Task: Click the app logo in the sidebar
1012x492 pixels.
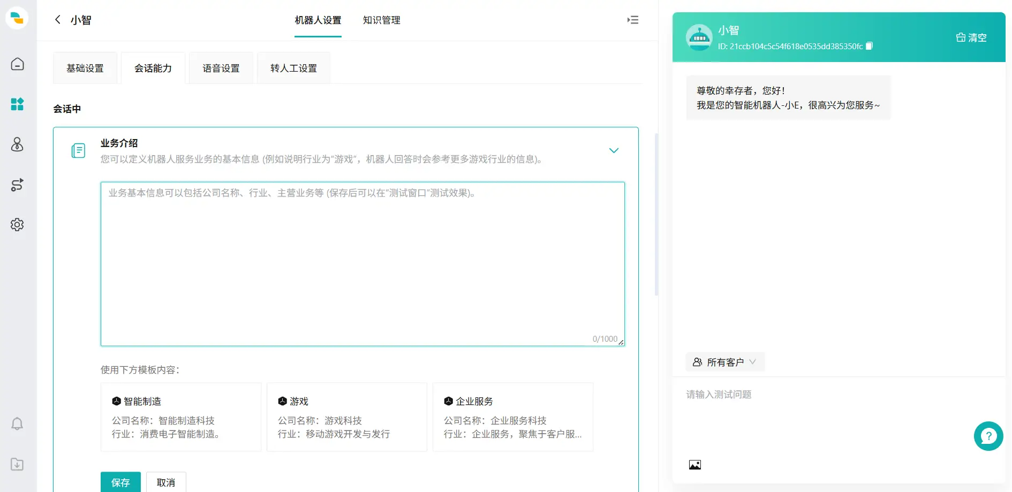Action: click(17, 18)
